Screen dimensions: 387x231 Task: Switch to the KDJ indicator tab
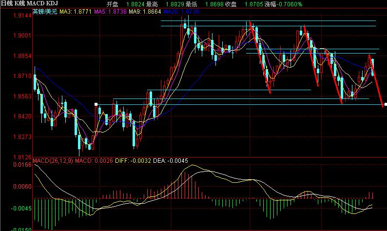[x=51, y=3]
